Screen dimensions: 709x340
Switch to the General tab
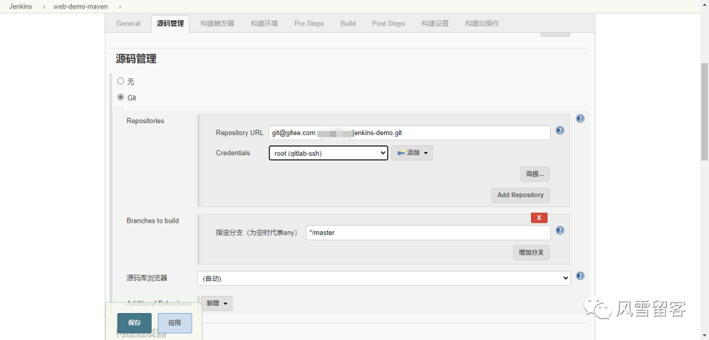(x=129, y=24)
